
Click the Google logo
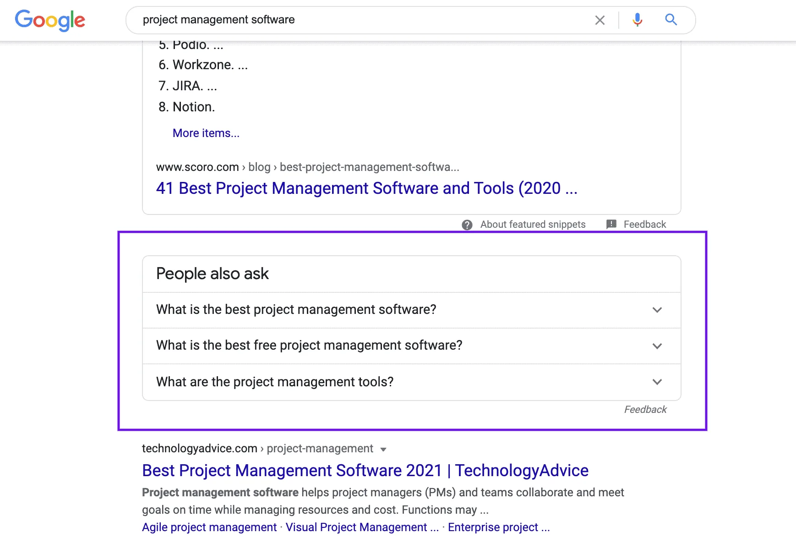(x=50, y=20)
